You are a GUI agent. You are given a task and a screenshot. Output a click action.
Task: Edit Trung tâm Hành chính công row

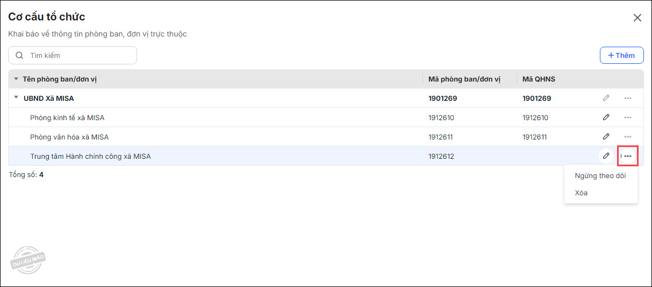606,156
